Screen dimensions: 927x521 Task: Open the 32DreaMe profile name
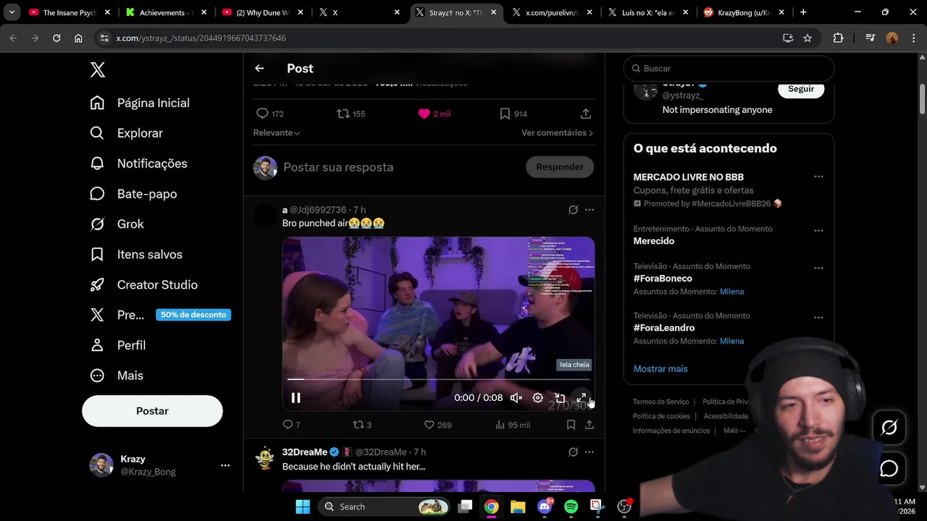305,452
